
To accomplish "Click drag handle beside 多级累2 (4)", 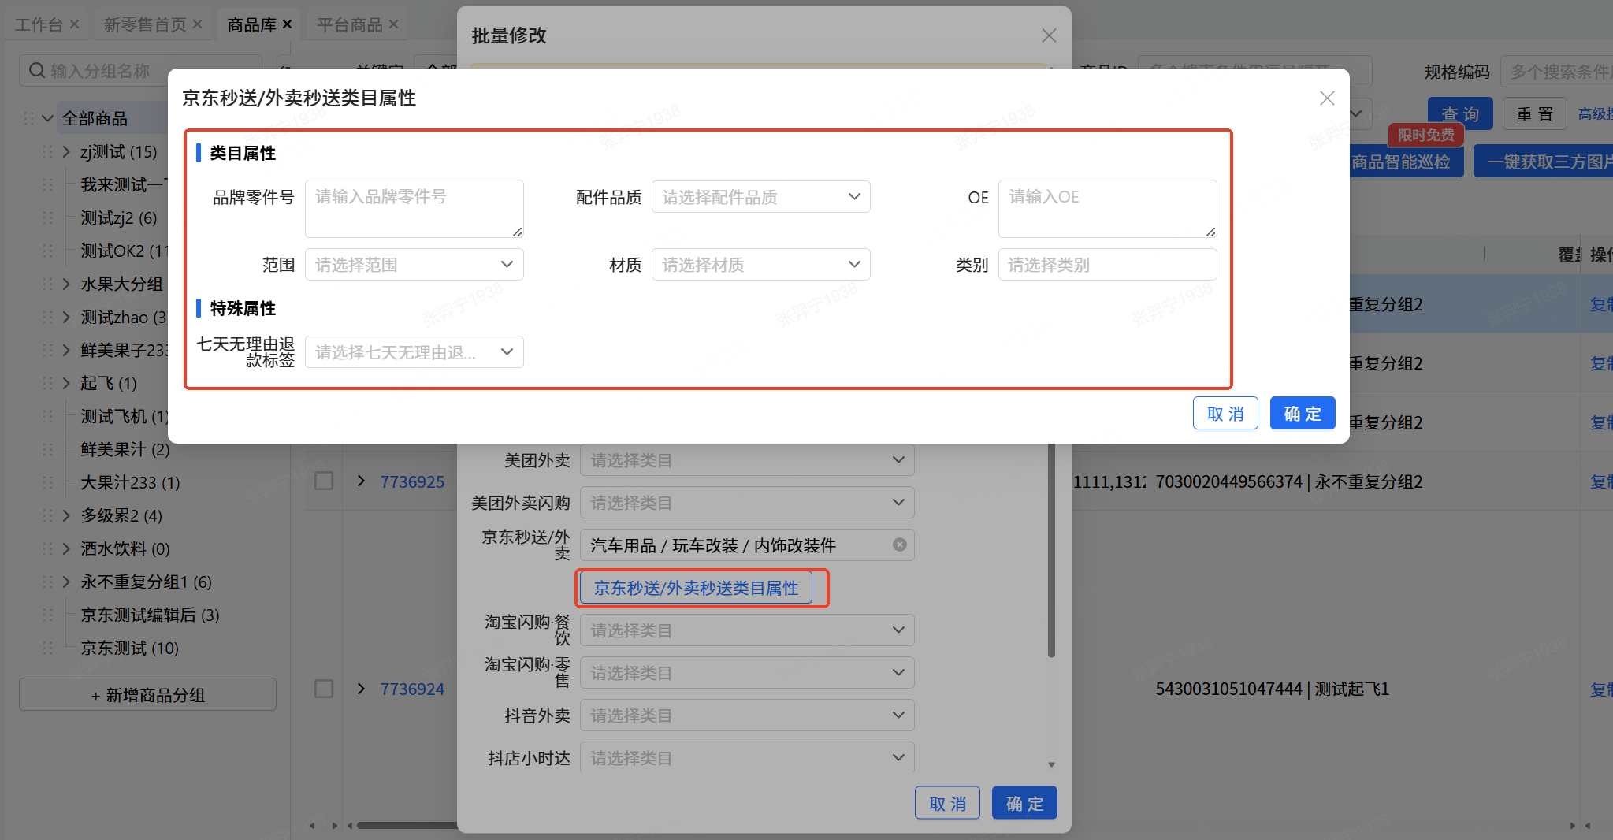I will (47, 515).
